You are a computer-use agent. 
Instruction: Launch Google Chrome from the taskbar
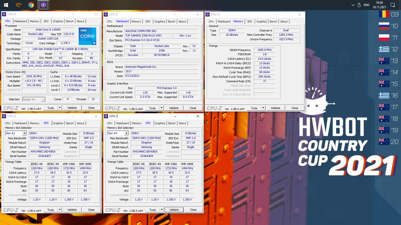(31, 5)
